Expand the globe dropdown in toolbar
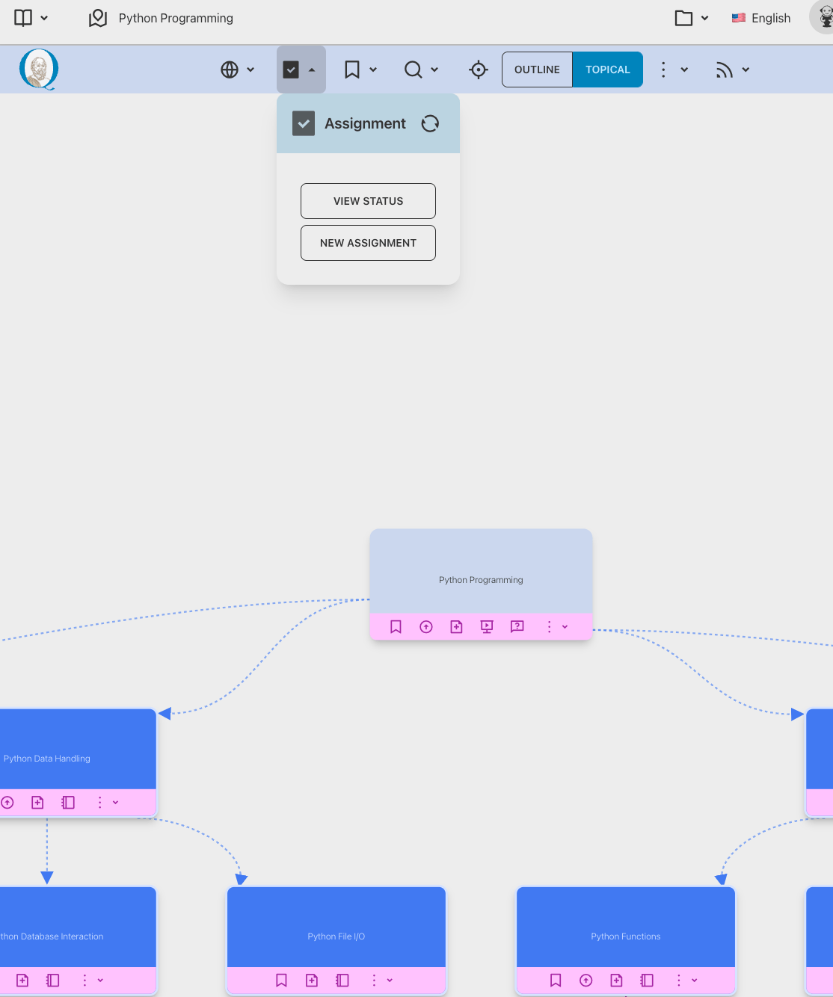Screen dimensions: 833x997 pos(237,70)
